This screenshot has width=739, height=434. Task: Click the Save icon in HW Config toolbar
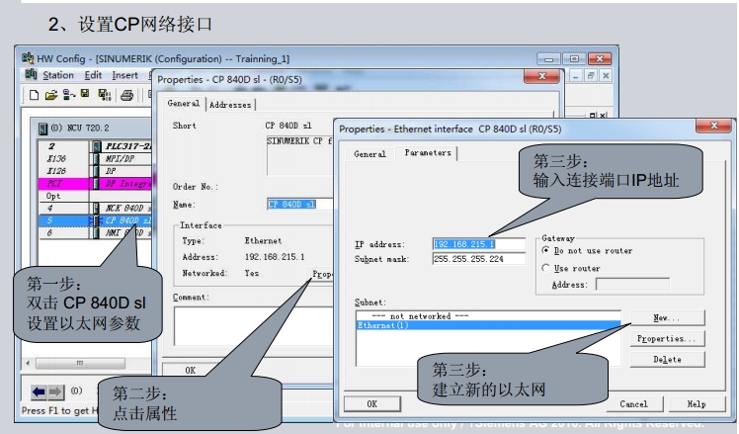[85, 94]
